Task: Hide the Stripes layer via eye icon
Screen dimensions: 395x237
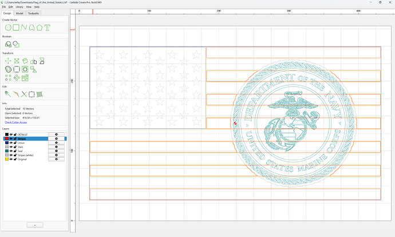Action: (x=11, y=139)
